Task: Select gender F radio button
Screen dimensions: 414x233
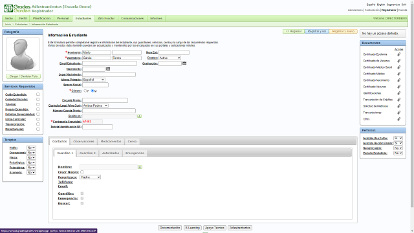Action: (85, 91)
